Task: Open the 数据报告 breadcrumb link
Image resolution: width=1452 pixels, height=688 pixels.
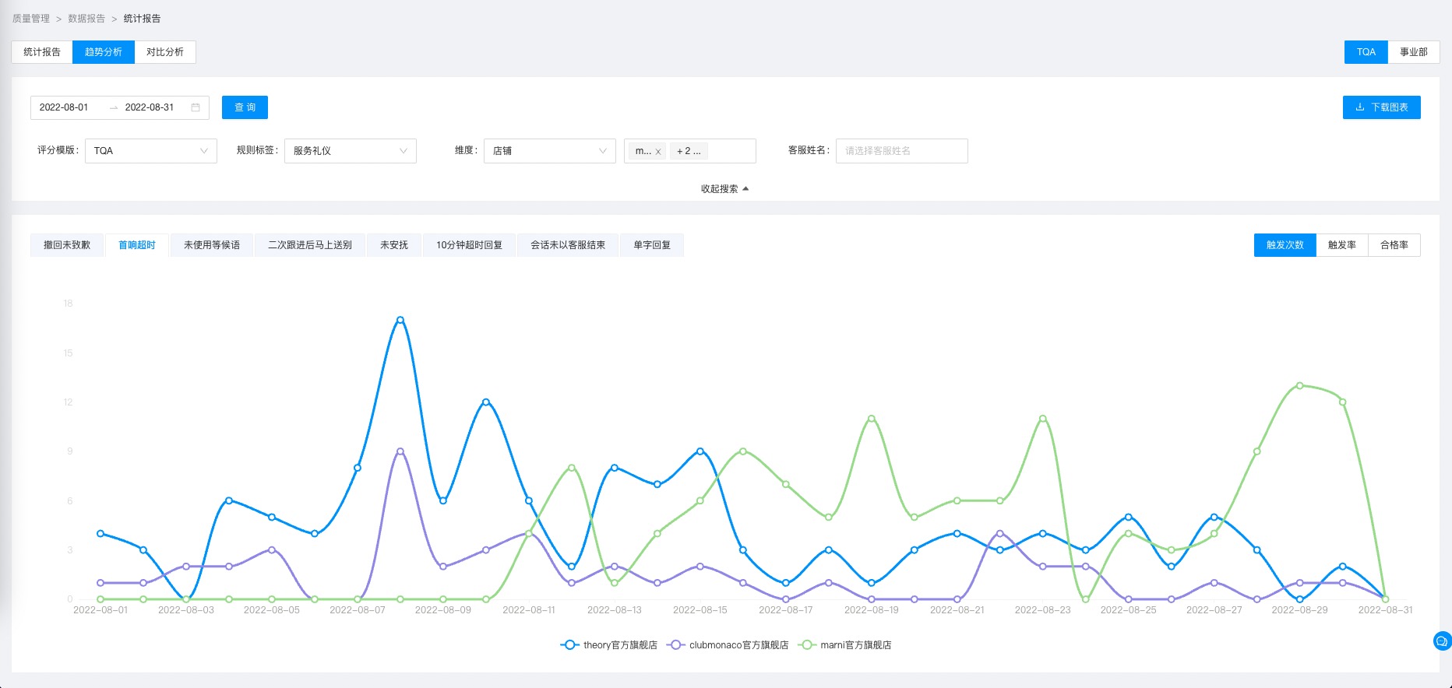Action: (86, 19)
